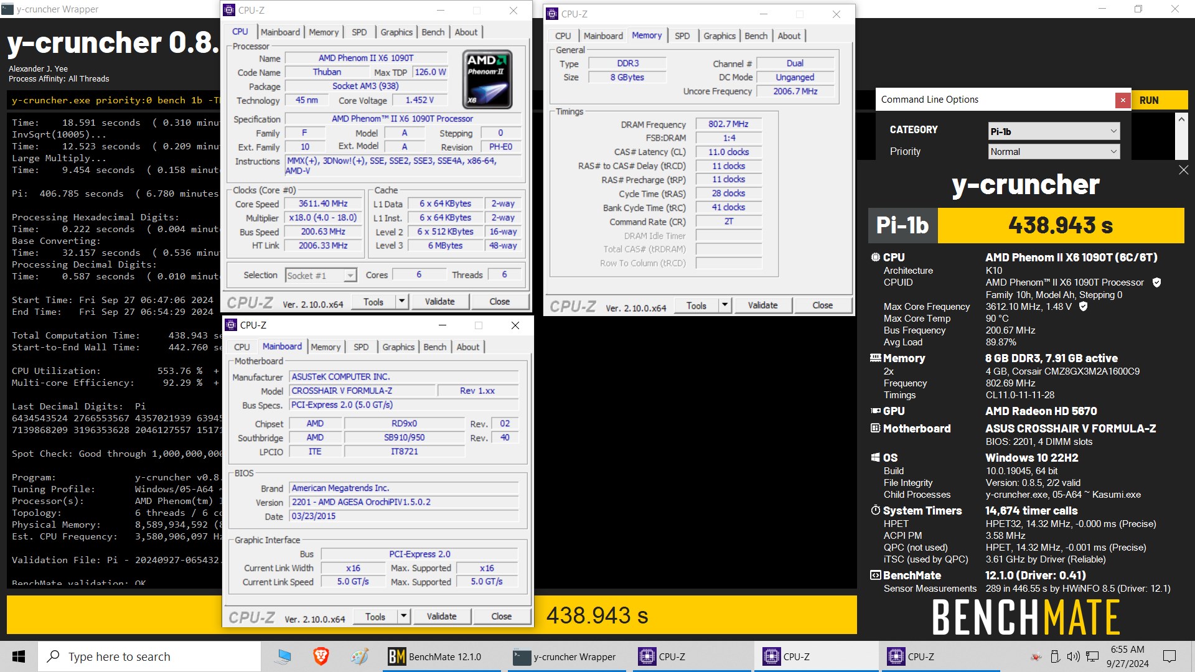
Task: Switch to y-cruncher Wrapper taskbar item
Action: pyautogui.click(x=566, y=656)
